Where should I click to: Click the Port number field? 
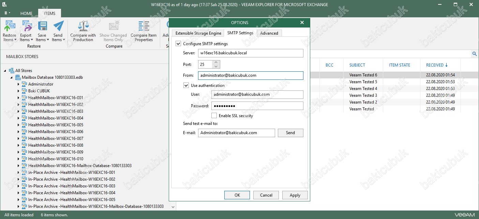click(x=205, y=64)
